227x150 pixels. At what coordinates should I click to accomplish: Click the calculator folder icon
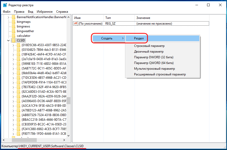point(13,36)
